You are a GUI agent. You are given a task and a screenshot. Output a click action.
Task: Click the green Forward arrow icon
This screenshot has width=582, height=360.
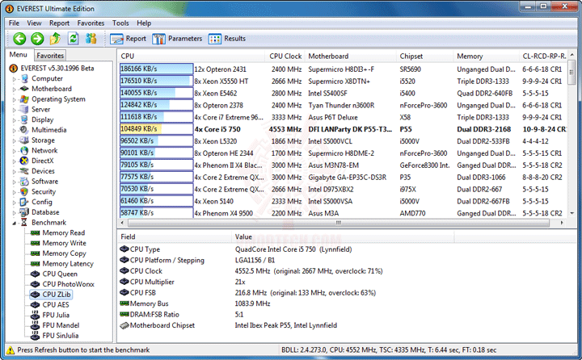click(37, 38)
